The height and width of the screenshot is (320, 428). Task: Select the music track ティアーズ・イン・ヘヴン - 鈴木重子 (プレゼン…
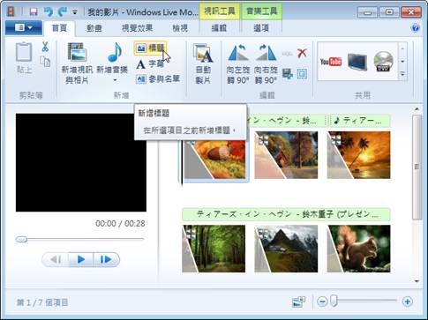tap(286, 214)
